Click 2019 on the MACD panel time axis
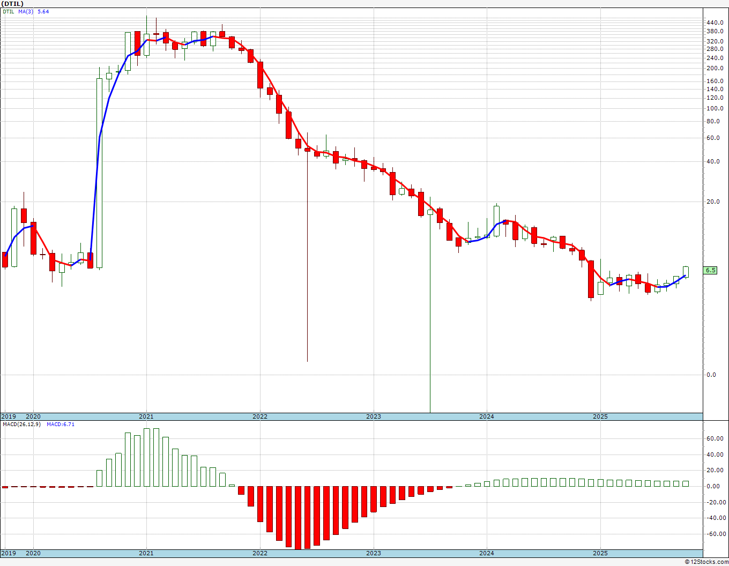This screenshot has height=566, width=729. pyautogui.click(x=9, y=553)
